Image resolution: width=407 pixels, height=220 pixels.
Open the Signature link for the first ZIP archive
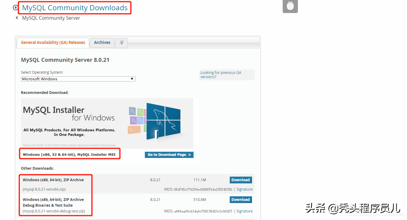244,189
